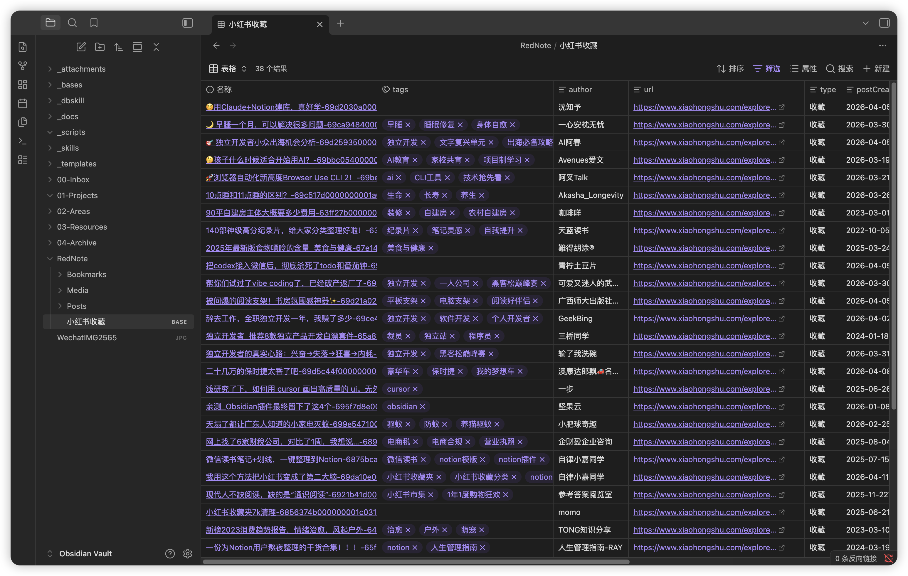Open the graph view from the left ribbon
This screenshot has height=576, width=908.
click(23, 65)
